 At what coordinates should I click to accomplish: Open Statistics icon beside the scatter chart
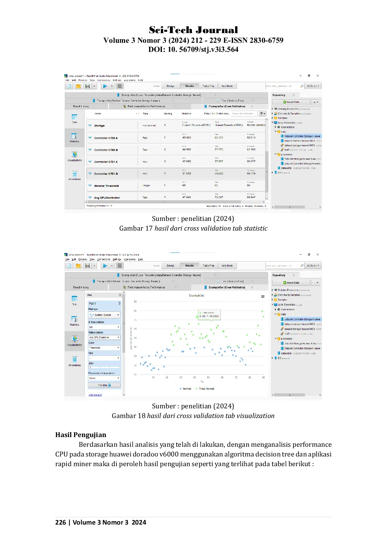click(x=74, y=321)
